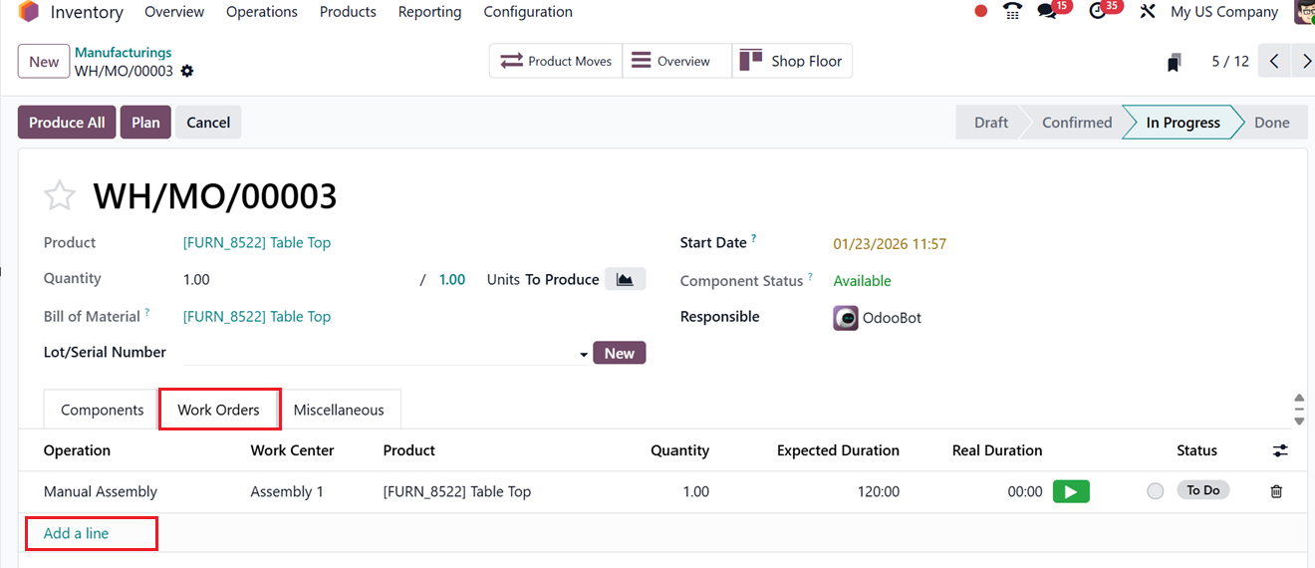Click the Add a line link
This screenshot has height=568, width=1315.
pos(77,533)
